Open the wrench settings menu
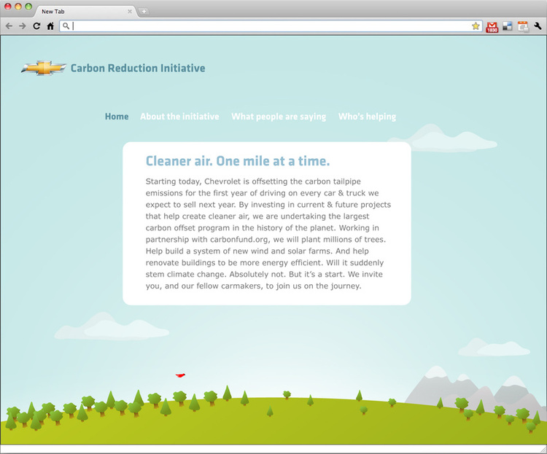 tap(538, 27)
